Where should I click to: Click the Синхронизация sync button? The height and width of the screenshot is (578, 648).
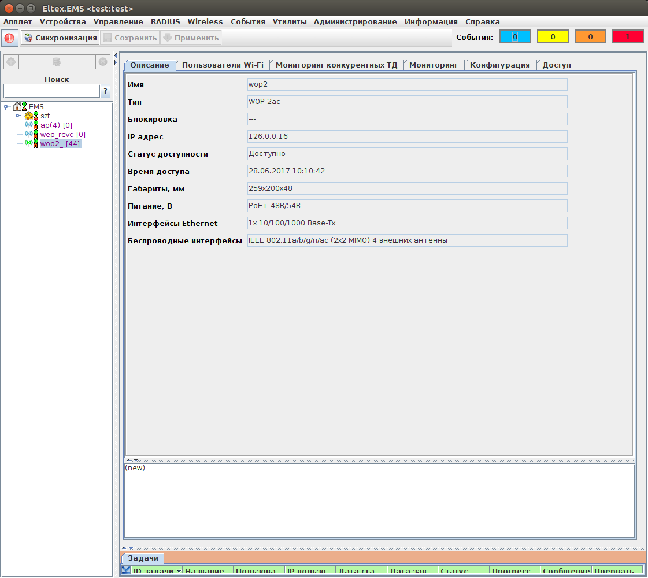point(60,38)
